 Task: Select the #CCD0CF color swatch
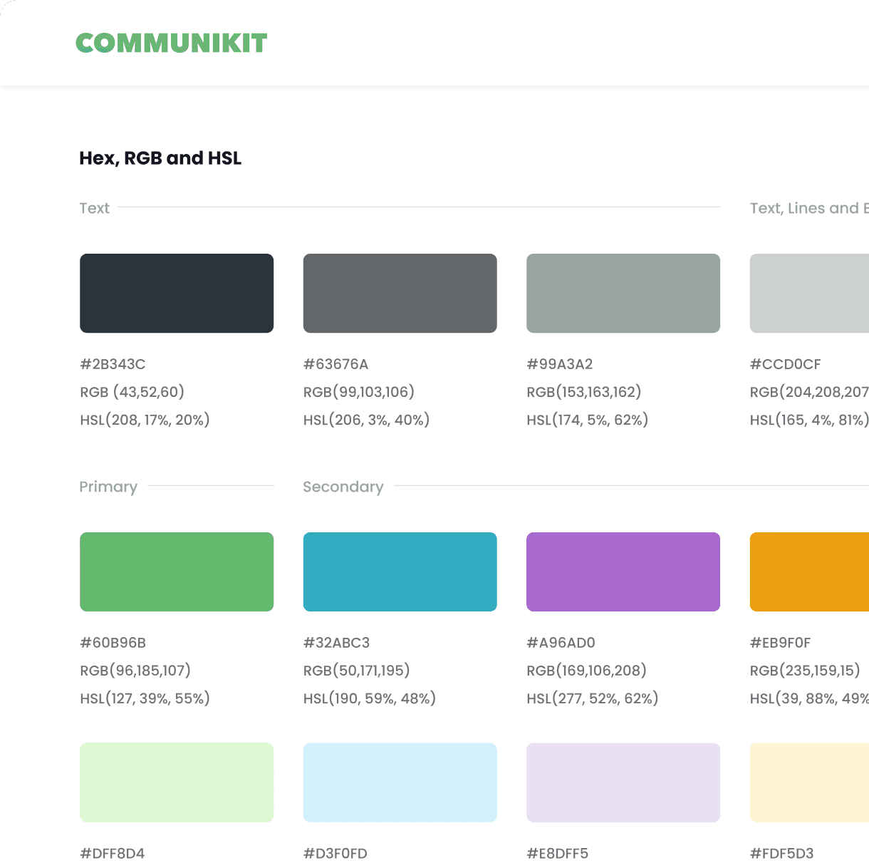pos(809,293)
